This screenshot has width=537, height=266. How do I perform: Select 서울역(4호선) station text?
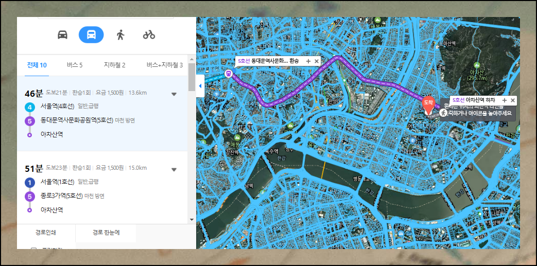pyautogui.click(x=58, y=106)
